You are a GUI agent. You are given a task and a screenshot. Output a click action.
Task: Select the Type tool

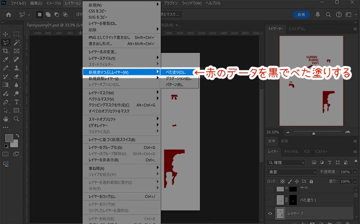click(x=16, y=102)
